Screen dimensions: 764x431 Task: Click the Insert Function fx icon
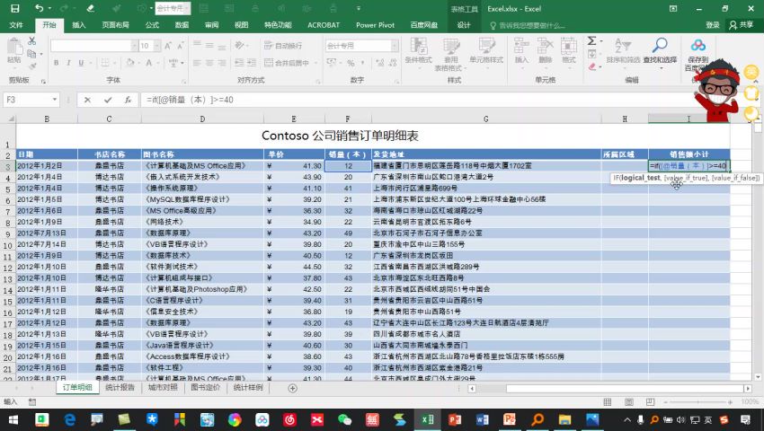click(x=128, y=100)
